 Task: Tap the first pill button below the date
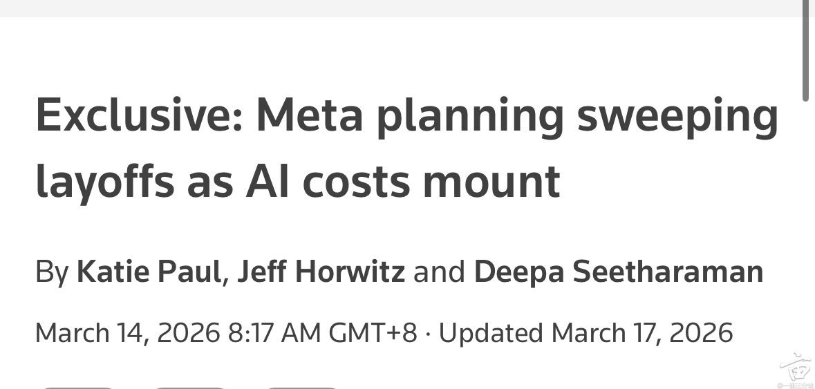[76, 386]
